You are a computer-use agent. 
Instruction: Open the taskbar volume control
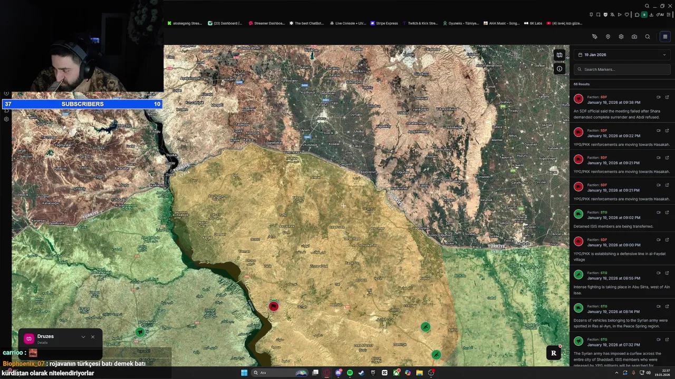[x=648, y=373]
